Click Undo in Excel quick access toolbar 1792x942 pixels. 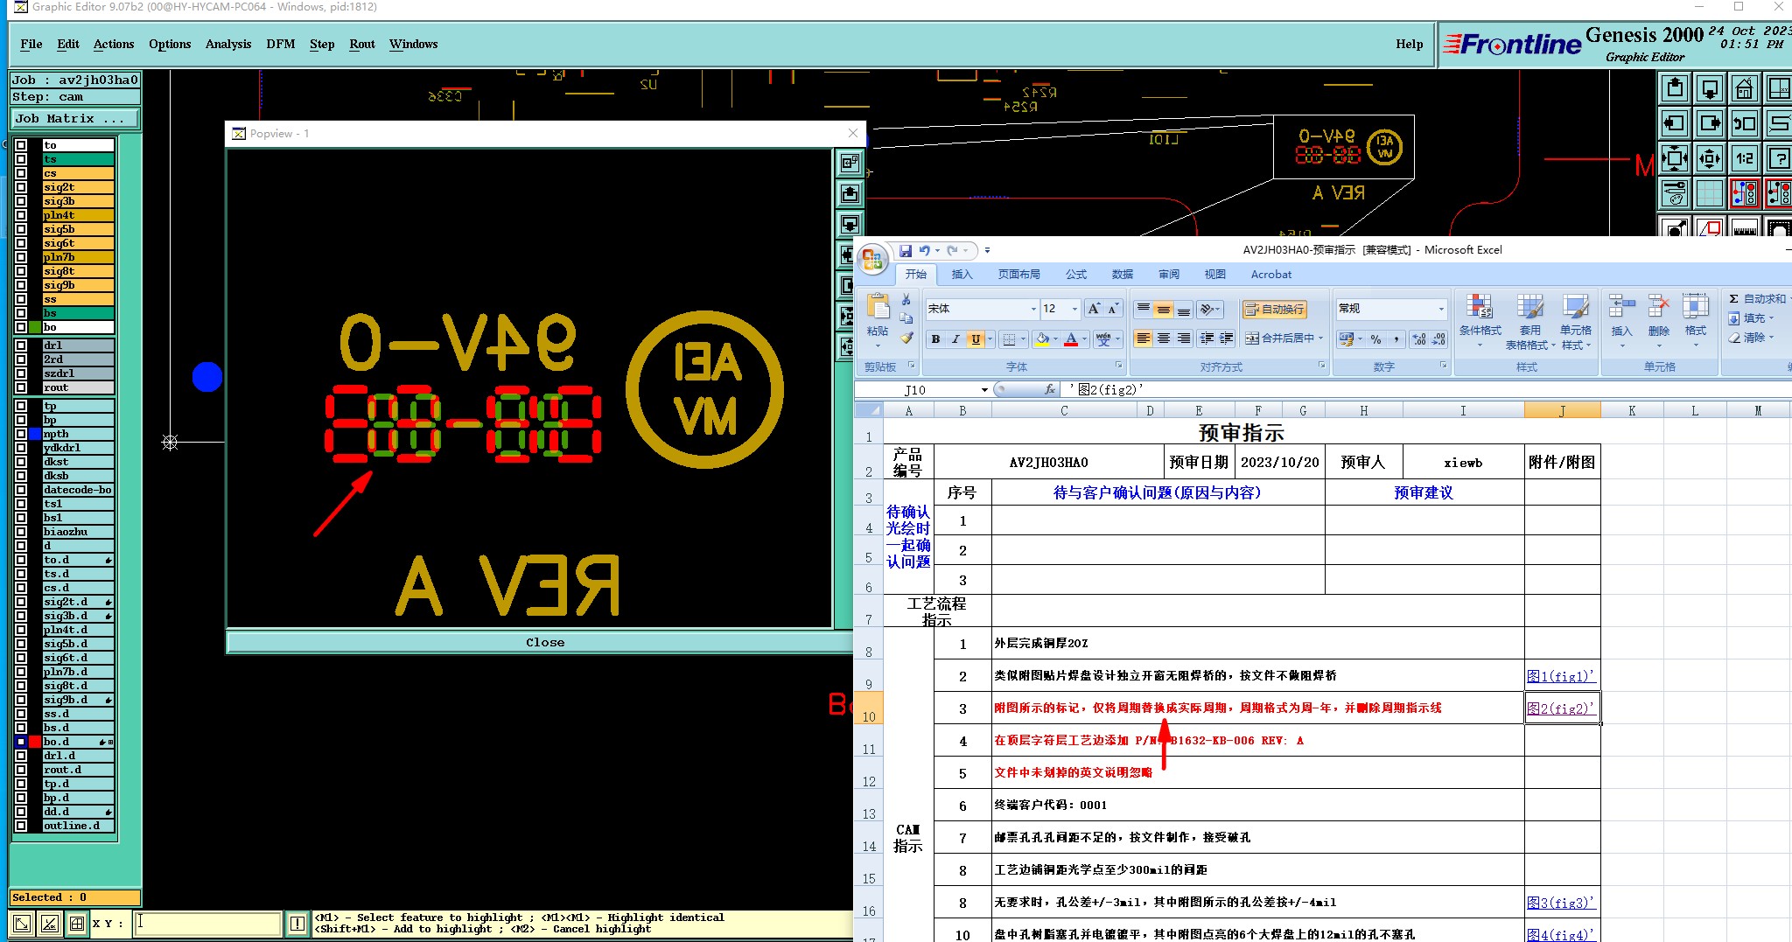point(924,250)
